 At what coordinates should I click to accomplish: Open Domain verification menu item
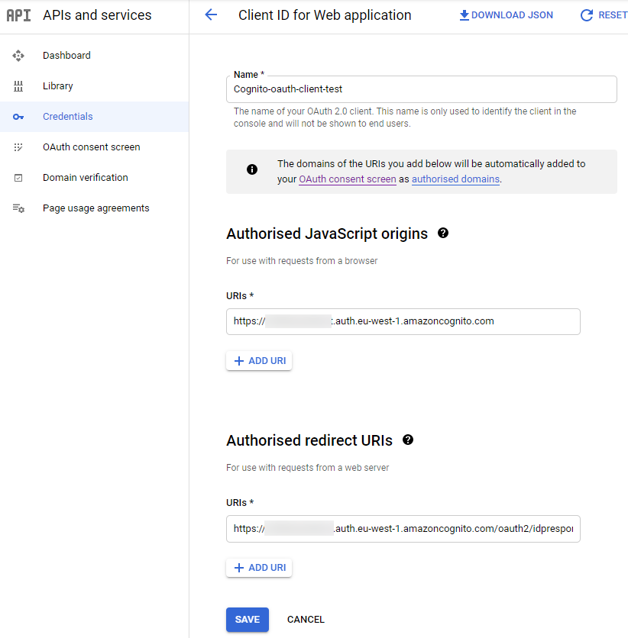[x=95, y=178]
